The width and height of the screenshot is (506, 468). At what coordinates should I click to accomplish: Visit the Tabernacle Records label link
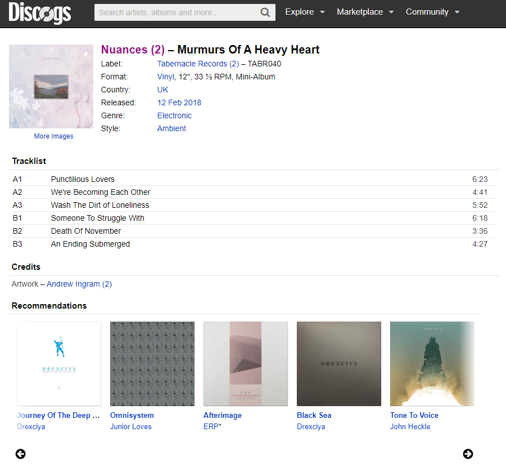click(198, 64)
